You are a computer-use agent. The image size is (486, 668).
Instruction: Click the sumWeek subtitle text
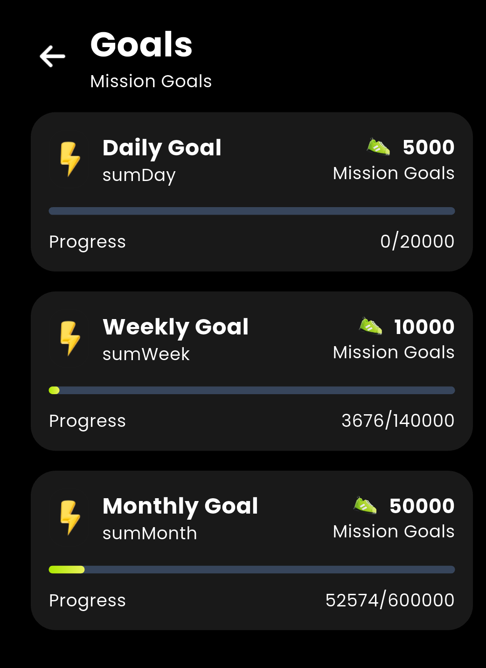point(146,355)
